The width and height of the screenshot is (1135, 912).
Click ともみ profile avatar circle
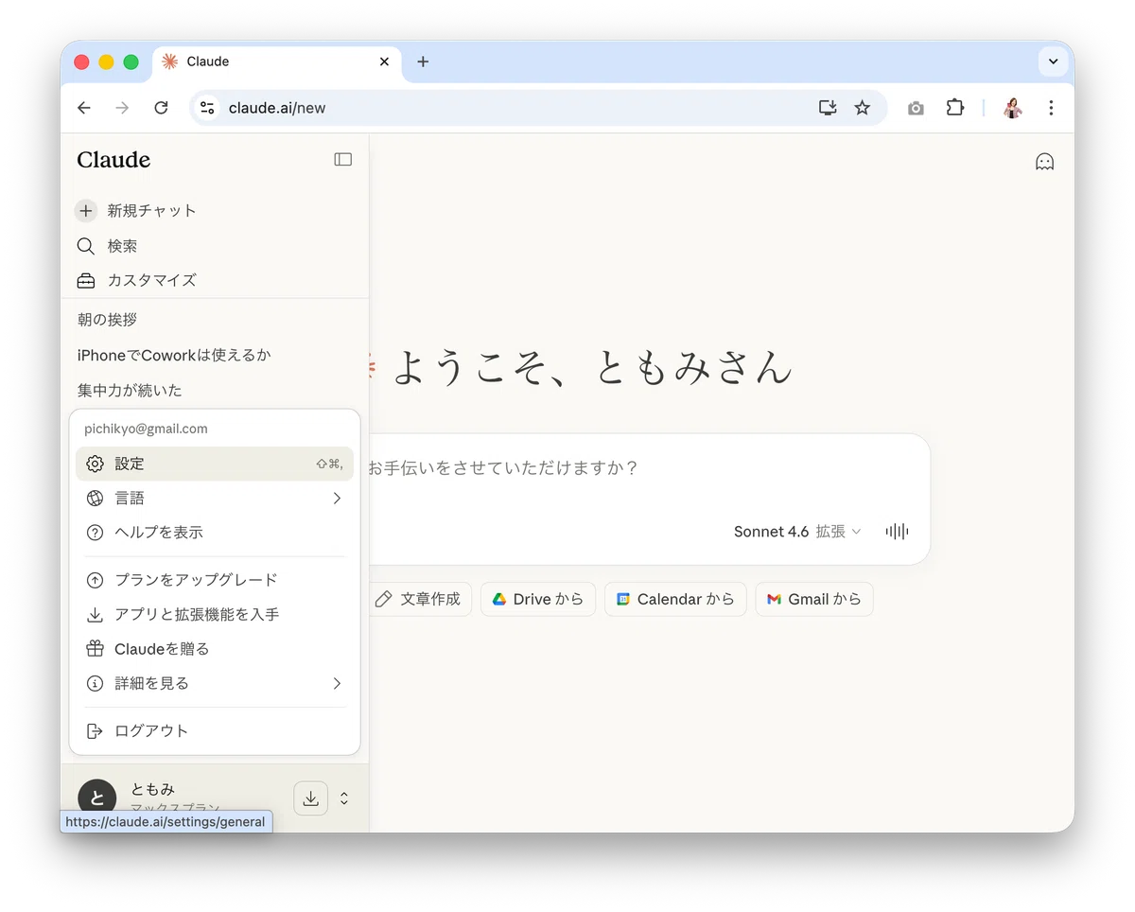tap(96, 798)
